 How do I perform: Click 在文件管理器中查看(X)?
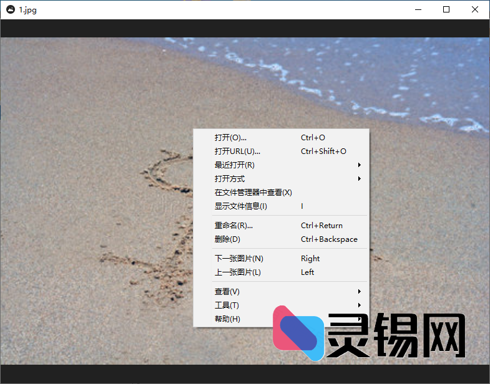coord(282,193)
